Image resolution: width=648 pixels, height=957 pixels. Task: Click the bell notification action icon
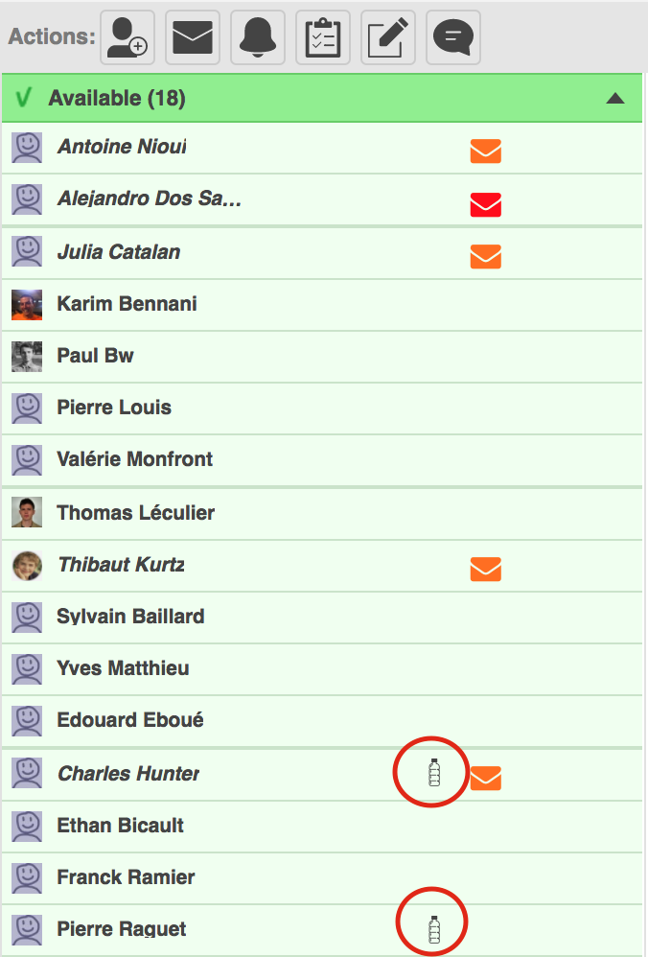[x=258, y=37]
